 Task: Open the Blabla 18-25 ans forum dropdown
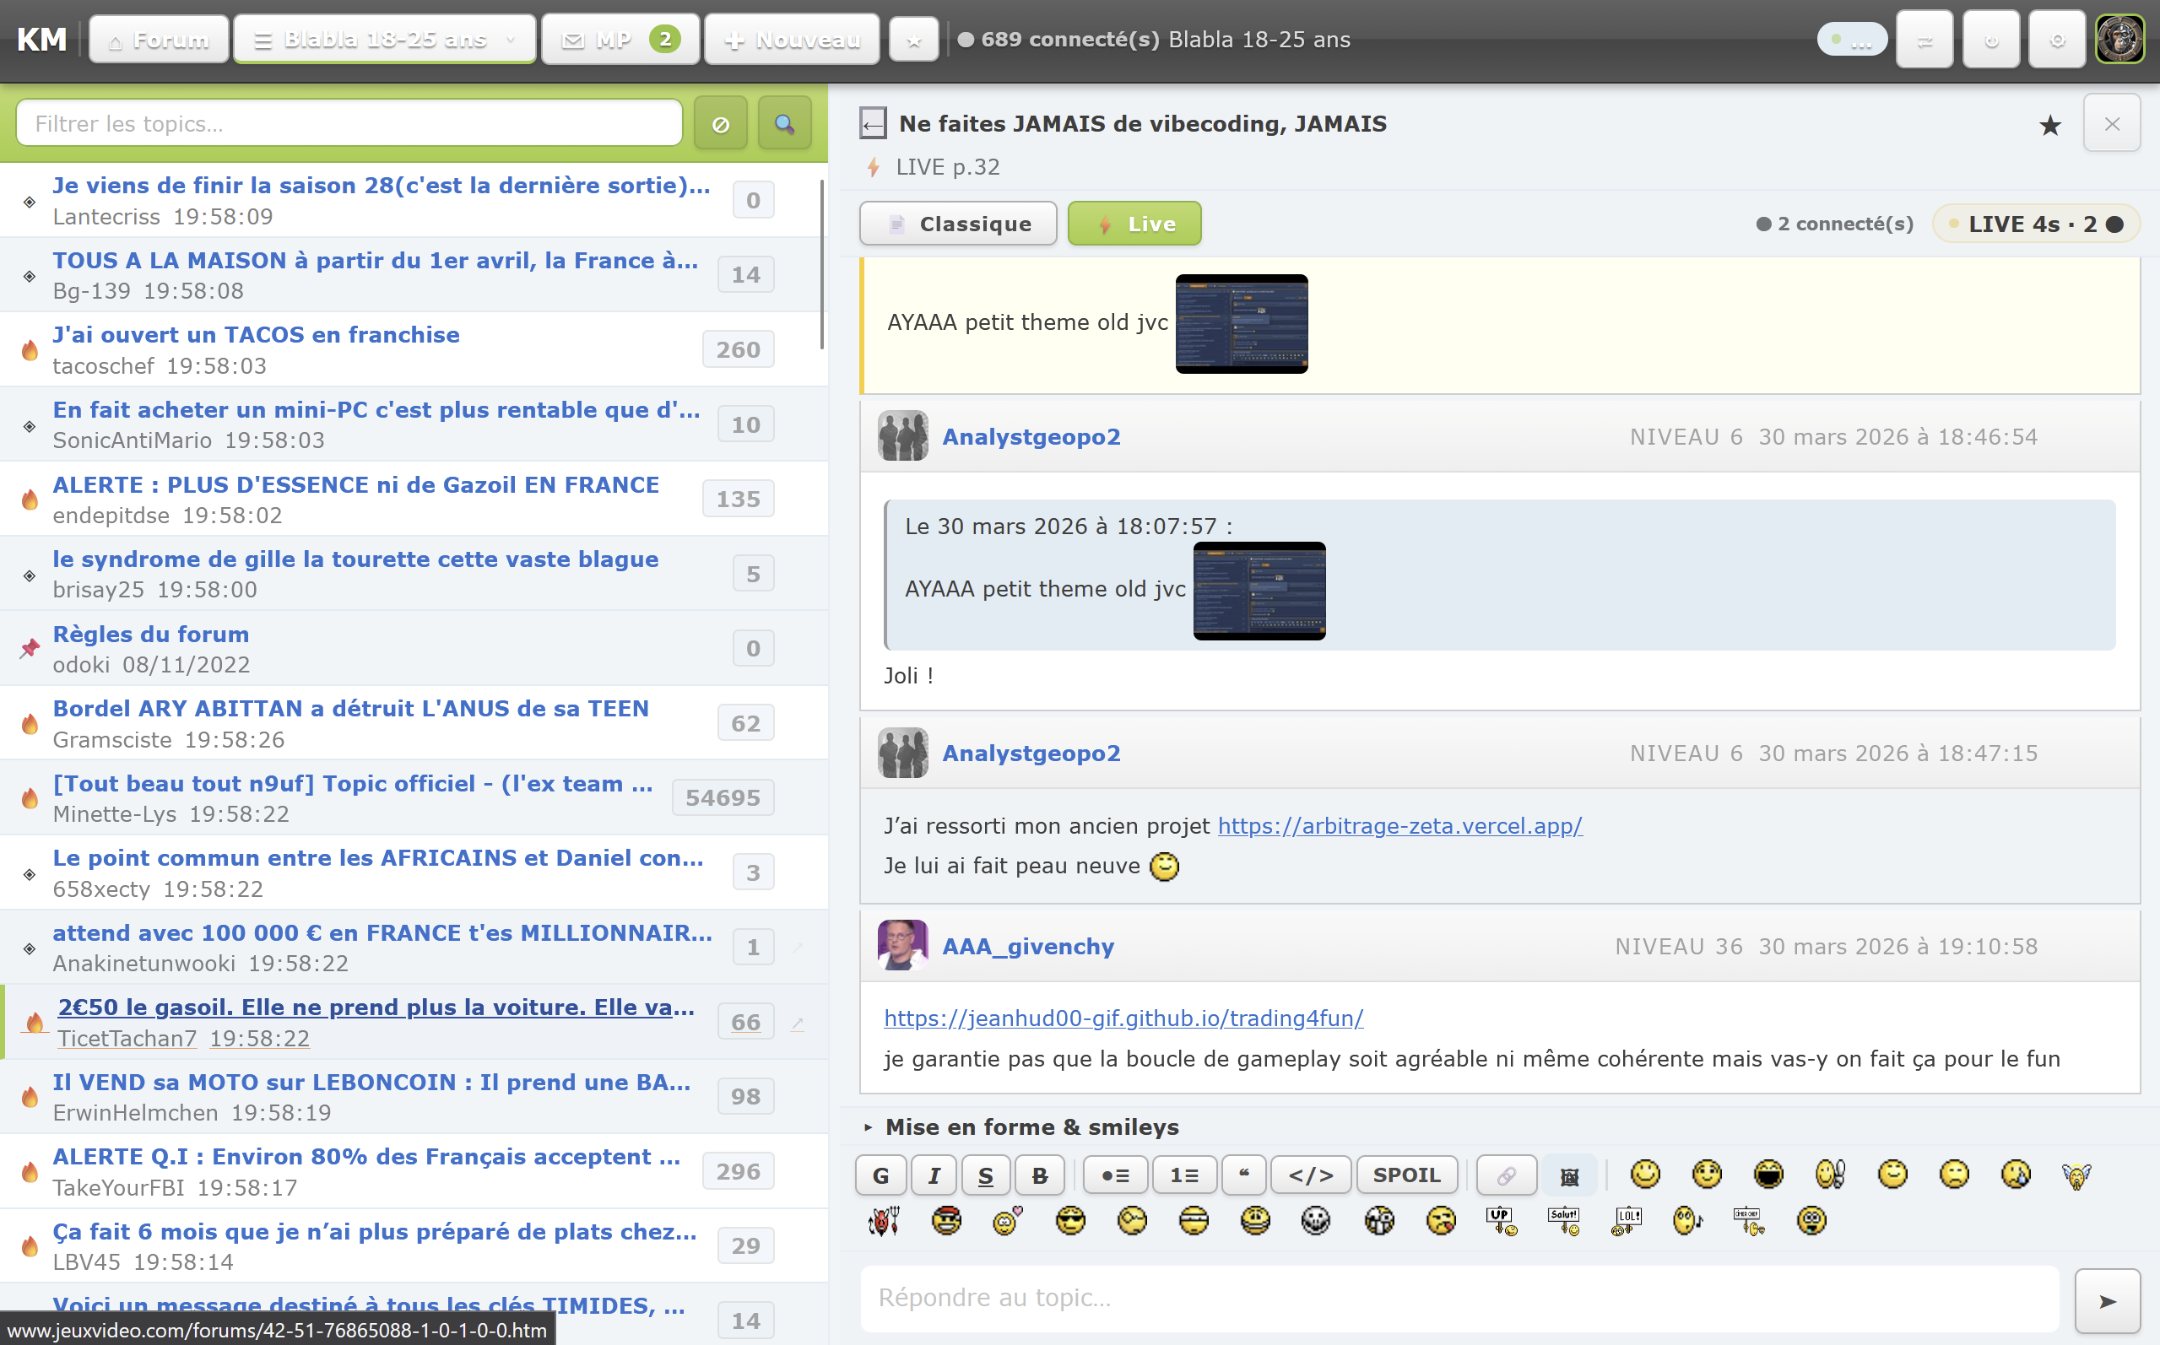[384, 40]
